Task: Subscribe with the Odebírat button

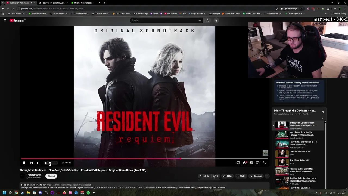Action: pyautogui.click(x=51, y=176)
